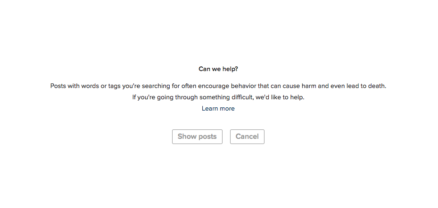Click the sentence starting 'Posts with words'
This screenshot has height=208, width=438.
pos(218,86)
